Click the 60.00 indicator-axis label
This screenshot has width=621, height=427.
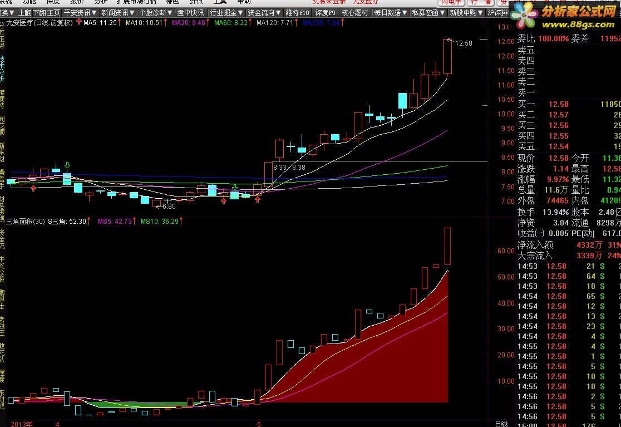click(x=506, y=251)
